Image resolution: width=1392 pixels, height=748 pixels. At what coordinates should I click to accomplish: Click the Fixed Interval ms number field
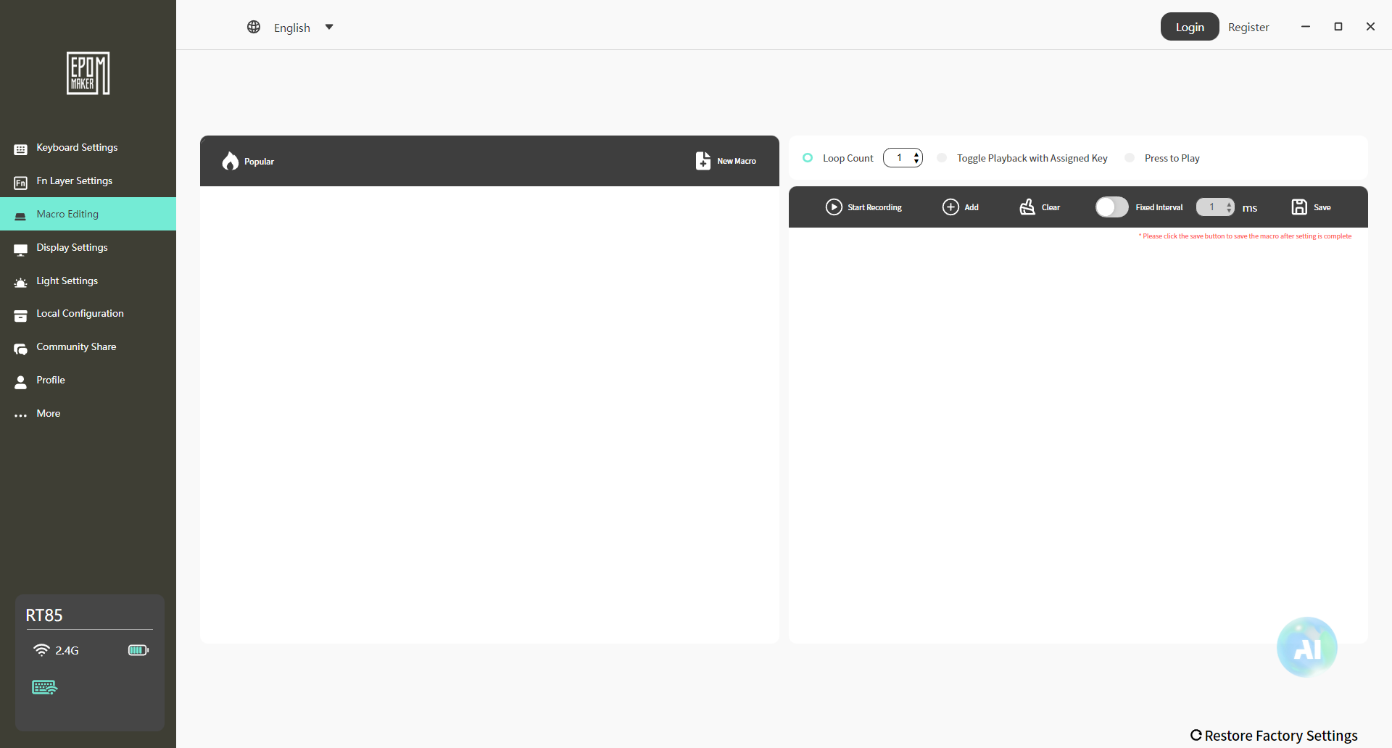pyautogui.click(x=1215, y=207)
